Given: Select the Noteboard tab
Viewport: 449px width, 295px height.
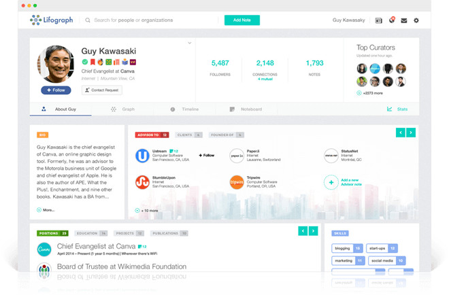Looking at the screenshot, I should pos(246,109).
